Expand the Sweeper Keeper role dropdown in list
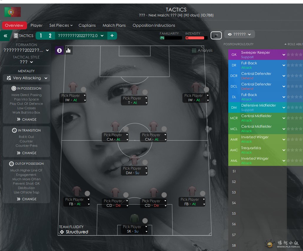The image size is (303, 251). (x=284, y=55)
